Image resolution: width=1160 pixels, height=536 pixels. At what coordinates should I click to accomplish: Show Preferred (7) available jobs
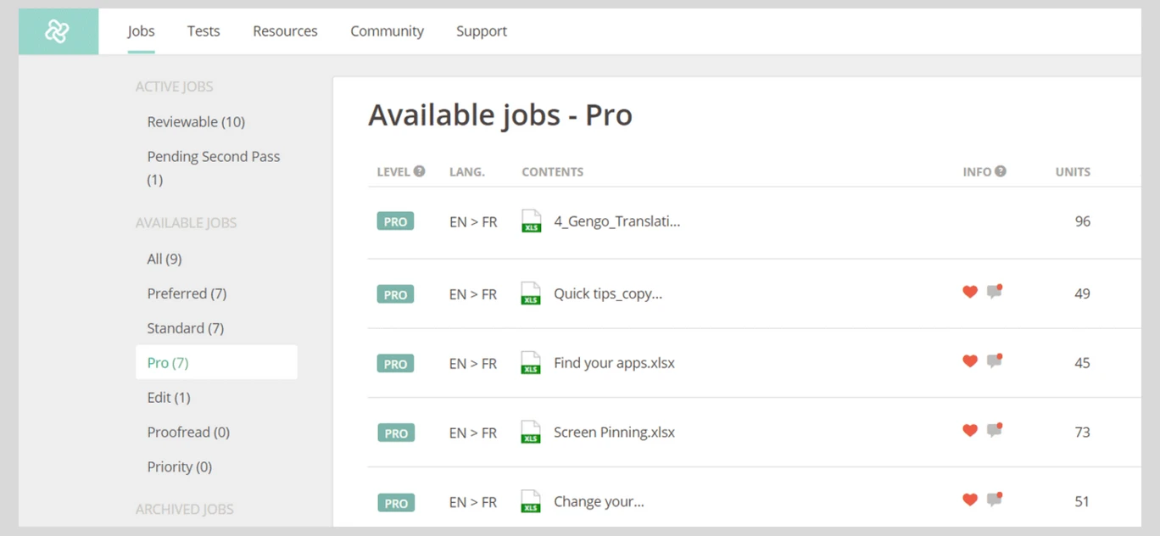(187, 293)
